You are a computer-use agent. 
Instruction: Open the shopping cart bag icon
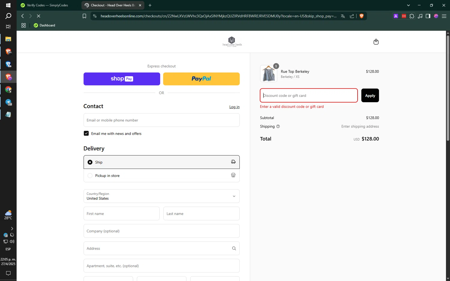[376, 42]
